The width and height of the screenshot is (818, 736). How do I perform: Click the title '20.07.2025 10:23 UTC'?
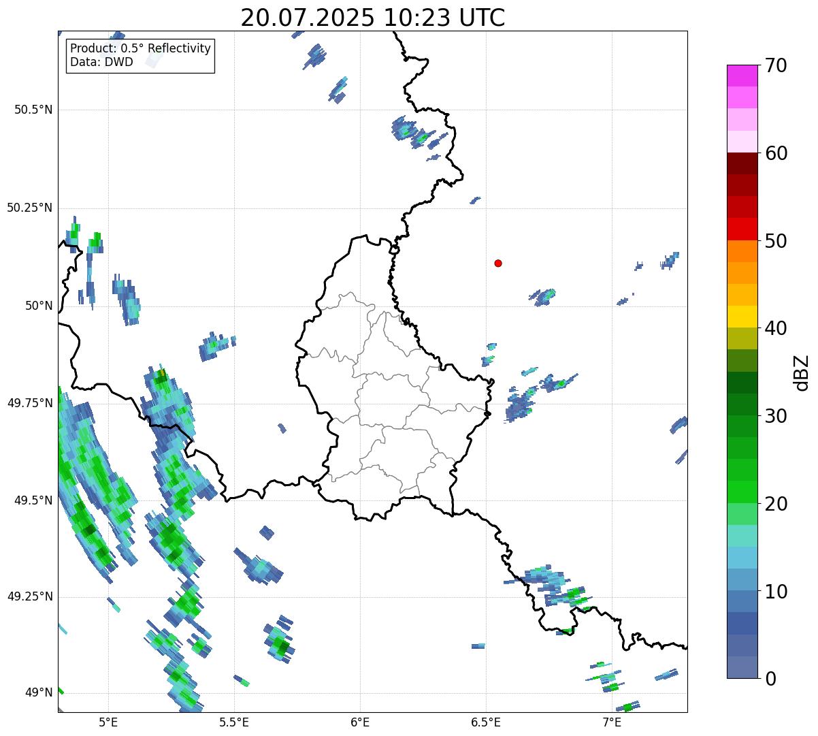click(373, 18)
